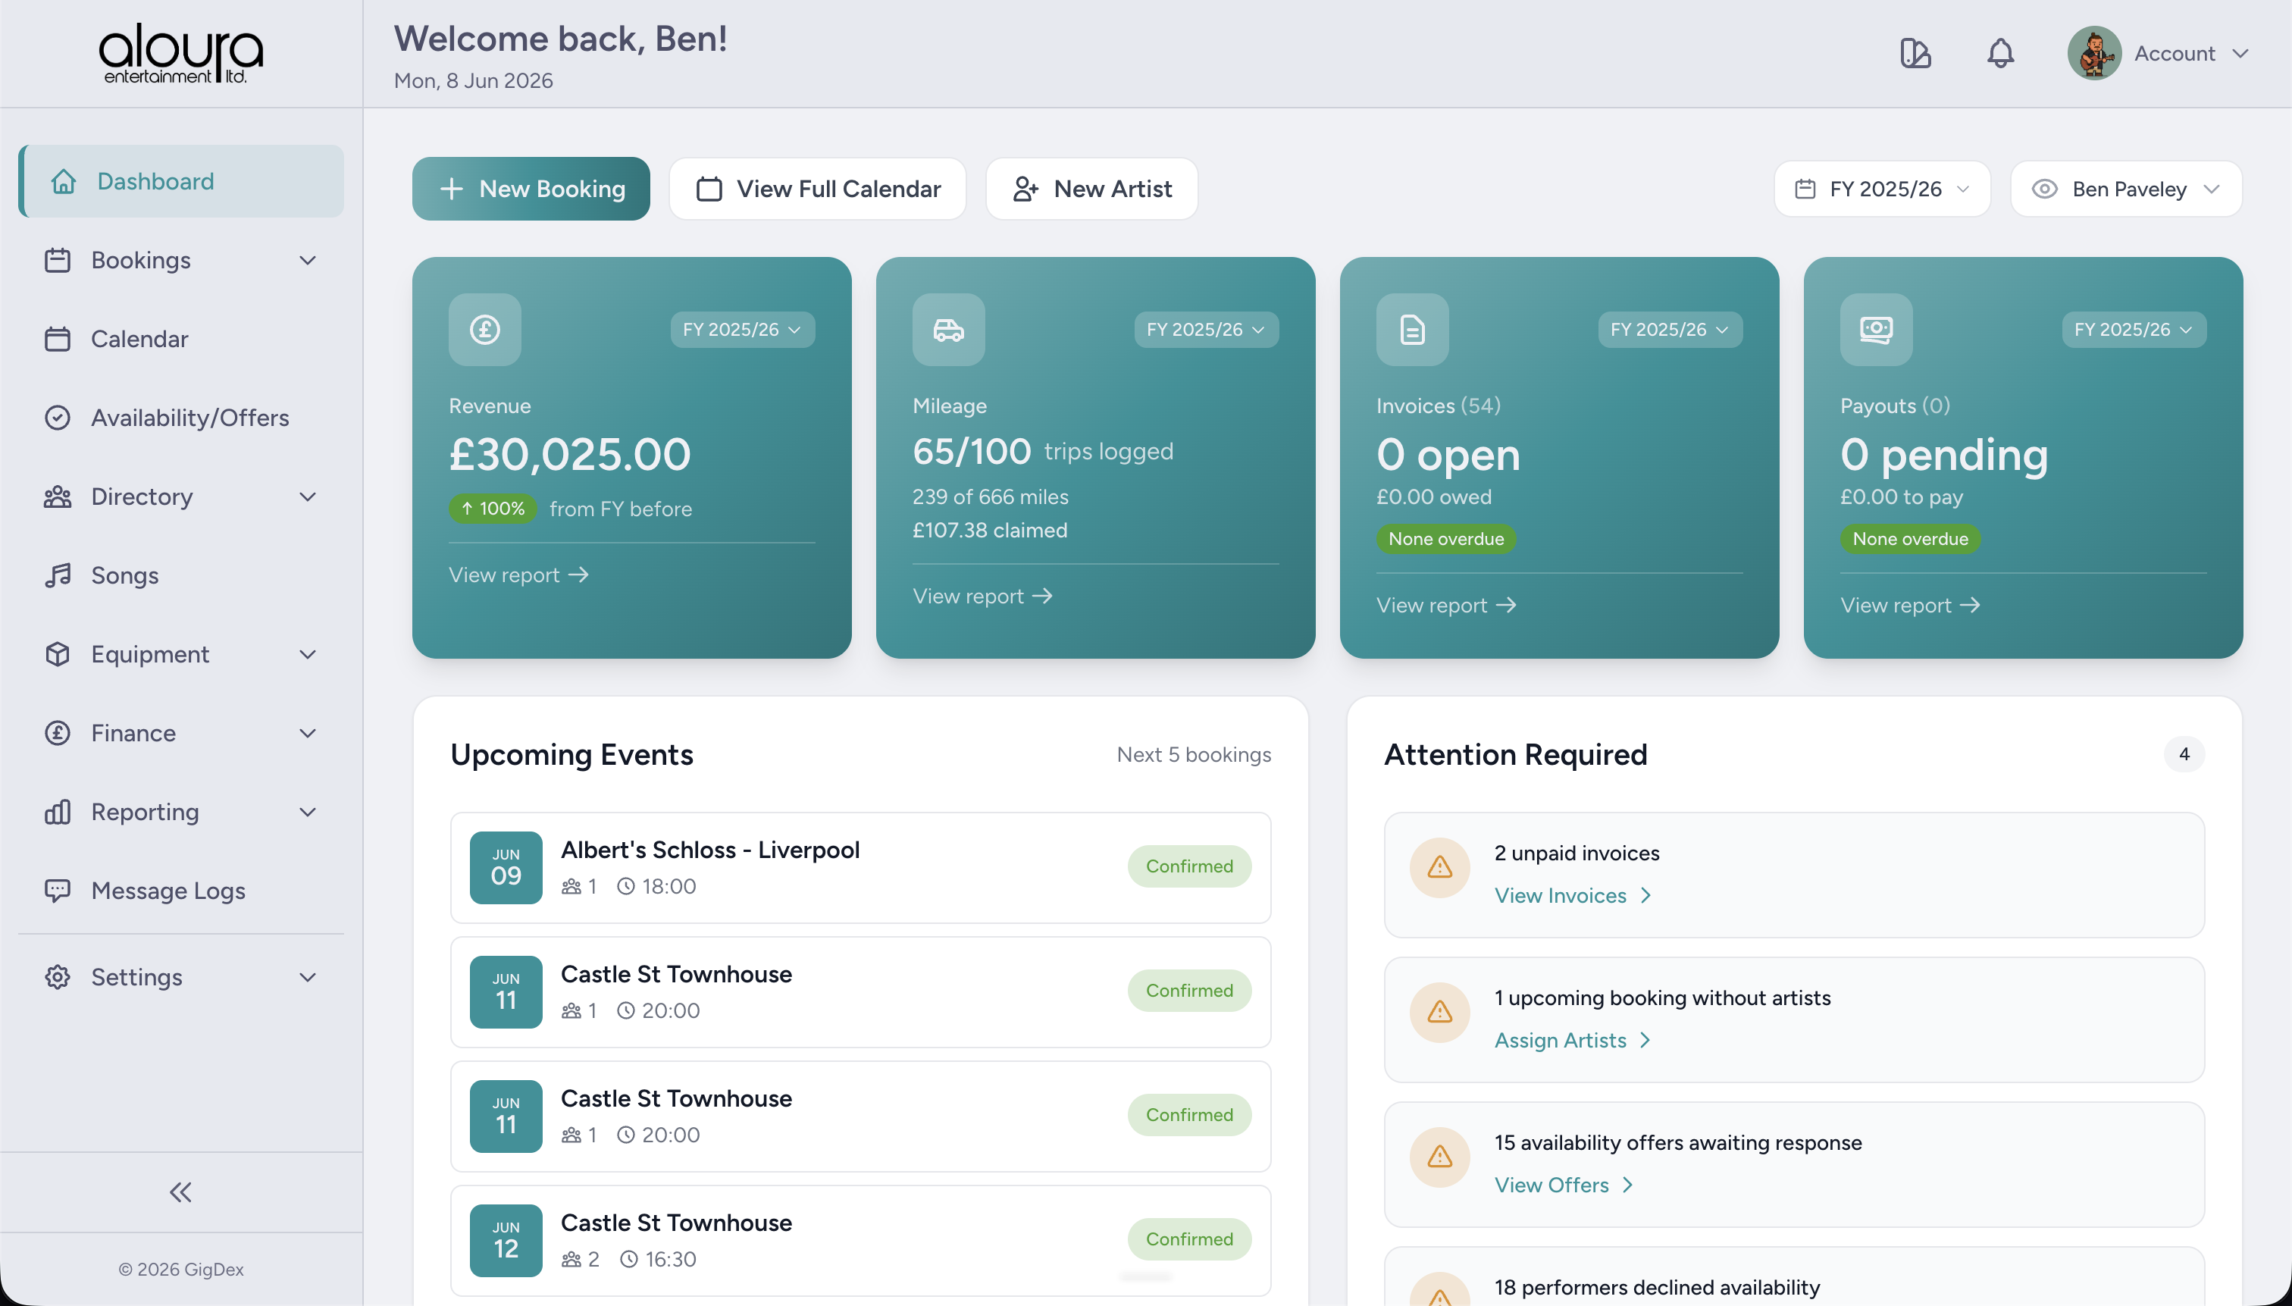Create a New Booking
The height and width of the screenshot is (1306, 2292).
click(531, 189)
